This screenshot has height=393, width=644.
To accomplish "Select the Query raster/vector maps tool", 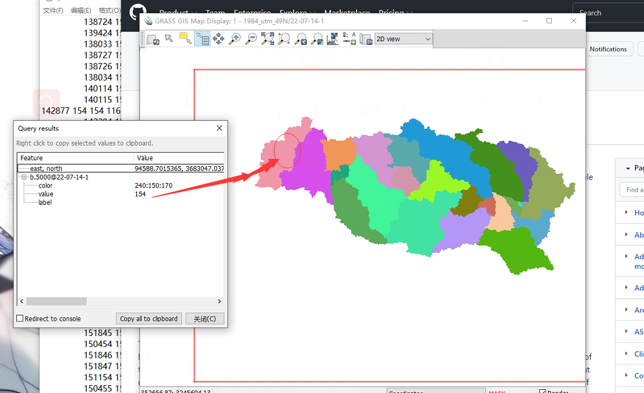I will click(201, 38).
